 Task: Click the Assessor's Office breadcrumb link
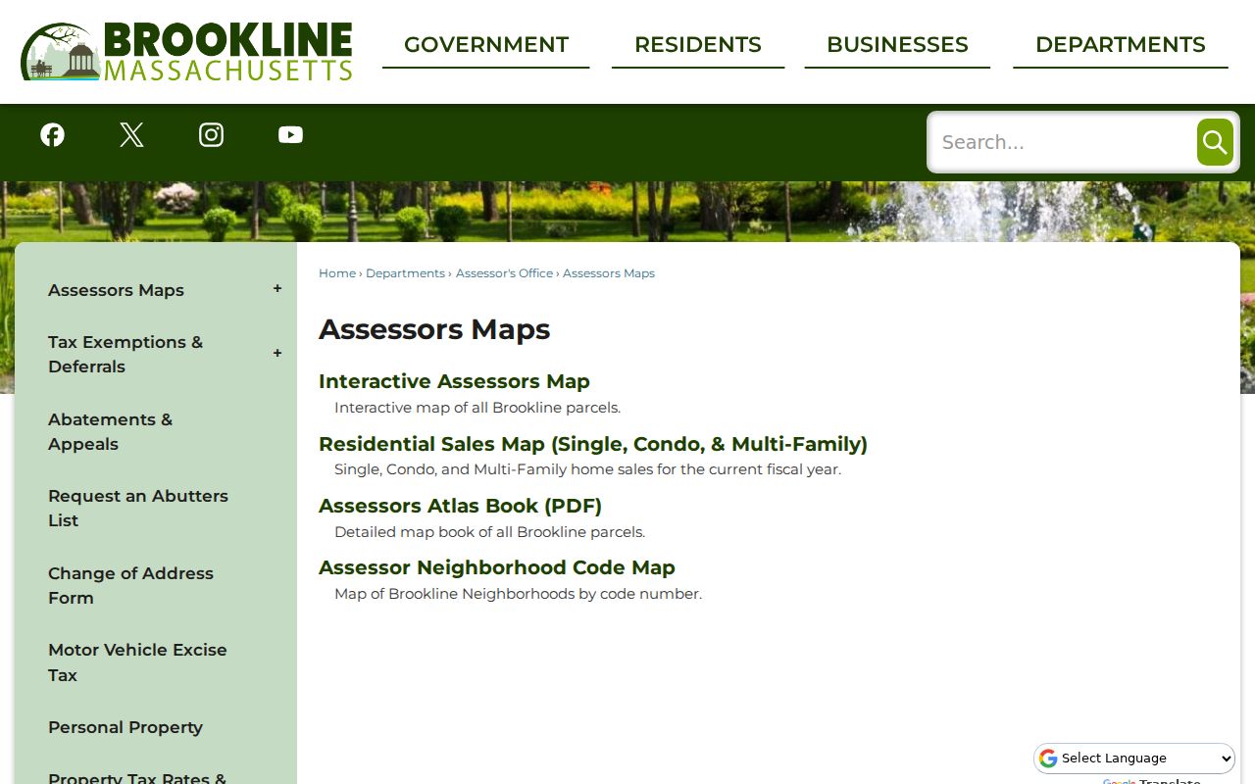(504, 273)
